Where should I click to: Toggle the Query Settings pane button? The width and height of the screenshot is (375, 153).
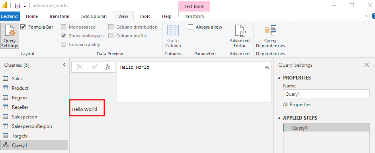click(x=10, y=36)
